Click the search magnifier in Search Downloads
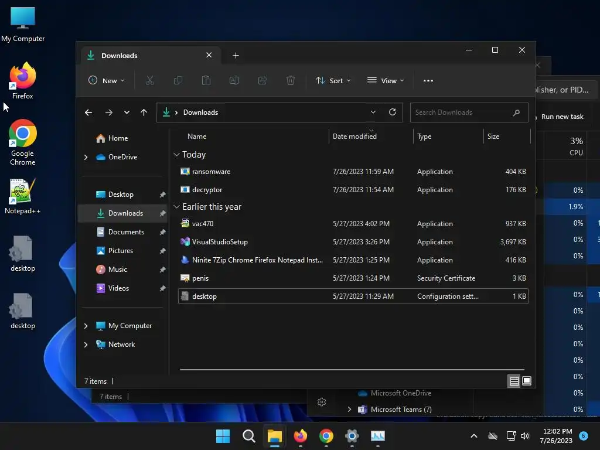Viewport: 600px width, 450px height. pyautogui.click(x=516, y=112)
